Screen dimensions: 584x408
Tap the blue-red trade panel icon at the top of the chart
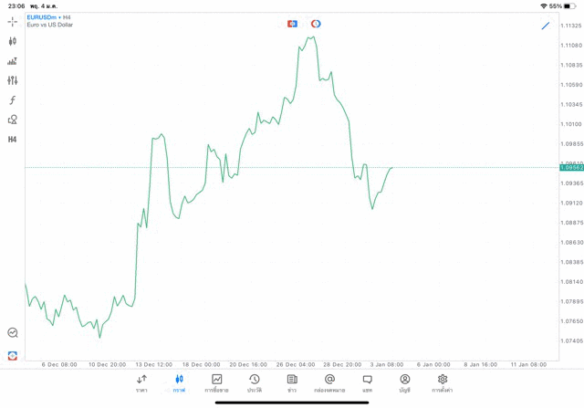tap(292, 24)
